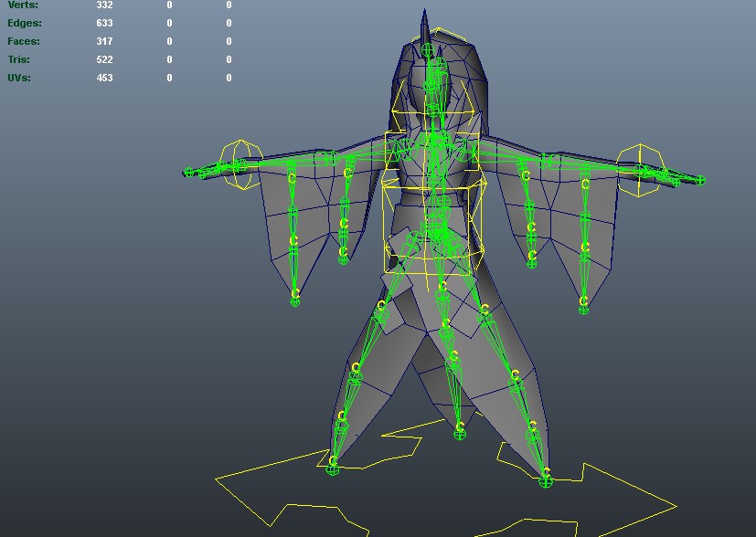Select the yellow wrist circle control on screen-left hand

tap(241, 164)
